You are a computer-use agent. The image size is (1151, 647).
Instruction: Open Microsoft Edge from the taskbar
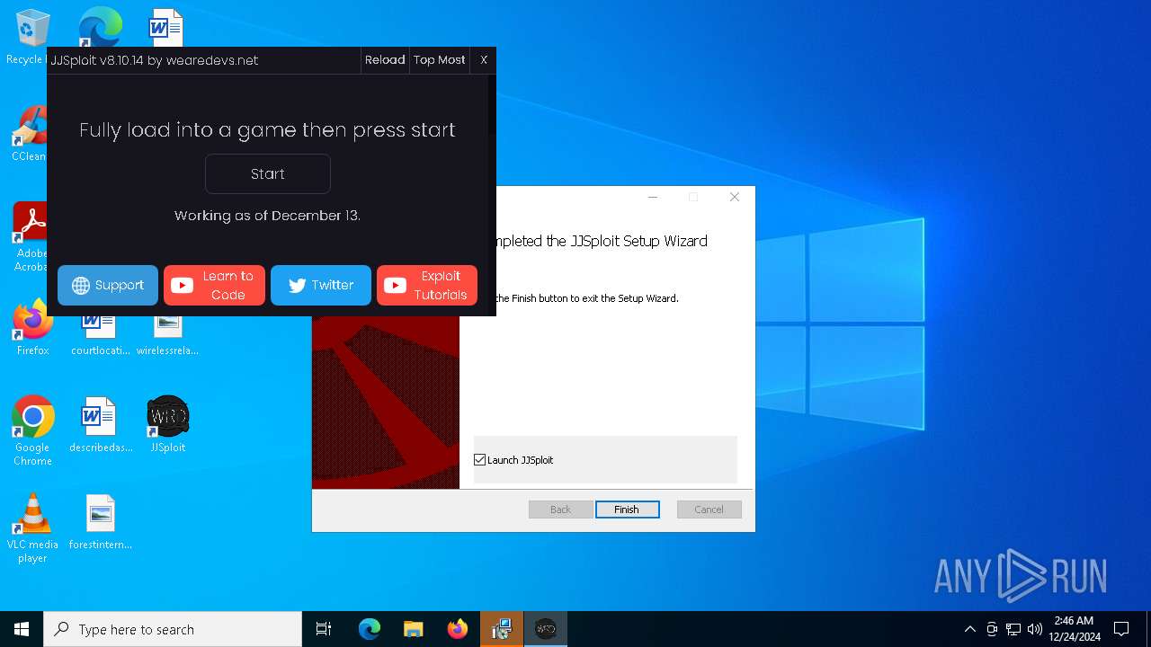tap(370, 629)
